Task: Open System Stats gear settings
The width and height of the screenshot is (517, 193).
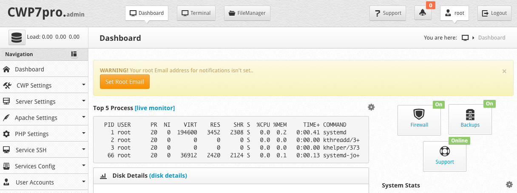Action: click(509, 184)
